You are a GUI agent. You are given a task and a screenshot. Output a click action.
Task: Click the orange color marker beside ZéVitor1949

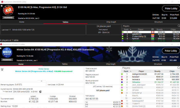pos(122,106)
